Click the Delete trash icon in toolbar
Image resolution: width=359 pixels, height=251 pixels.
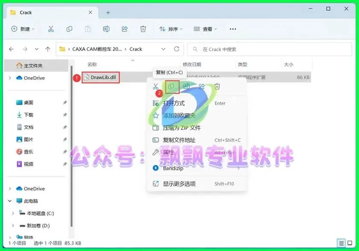[x=143, y=29]
